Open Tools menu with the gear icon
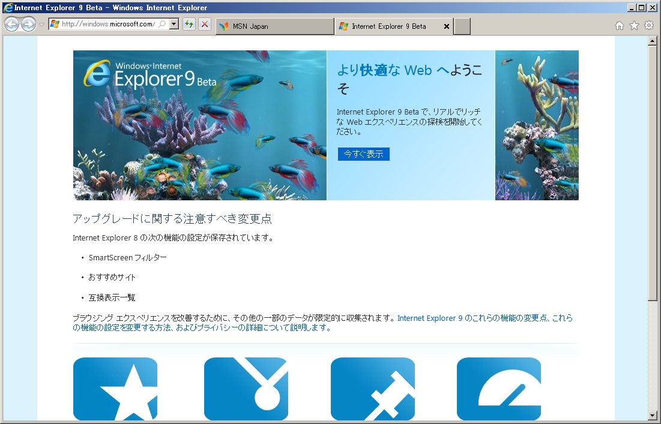Image resolution: width=661 pixels, height=424 pixels. click(x=649, y=26)
